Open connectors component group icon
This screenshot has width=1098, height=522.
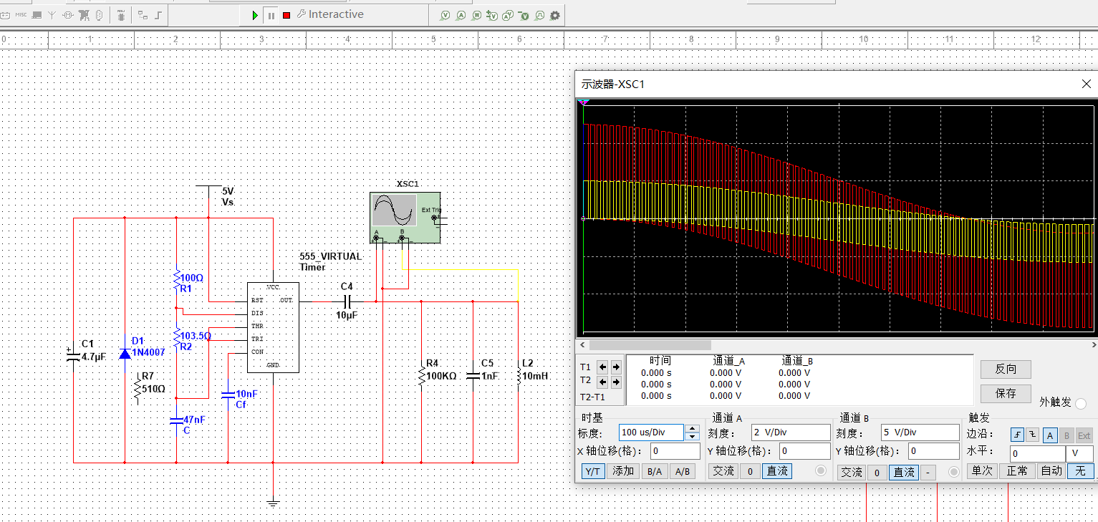(99, 15)
